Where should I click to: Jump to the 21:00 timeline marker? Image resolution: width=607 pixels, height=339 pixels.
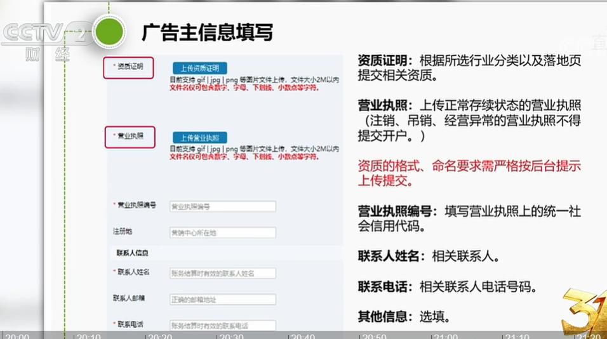(x=446, y=336)
